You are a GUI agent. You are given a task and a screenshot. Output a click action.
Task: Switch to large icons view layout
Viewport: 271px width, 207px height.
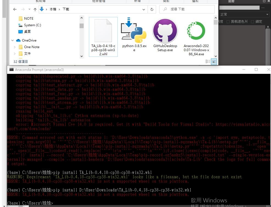(214, 62)
